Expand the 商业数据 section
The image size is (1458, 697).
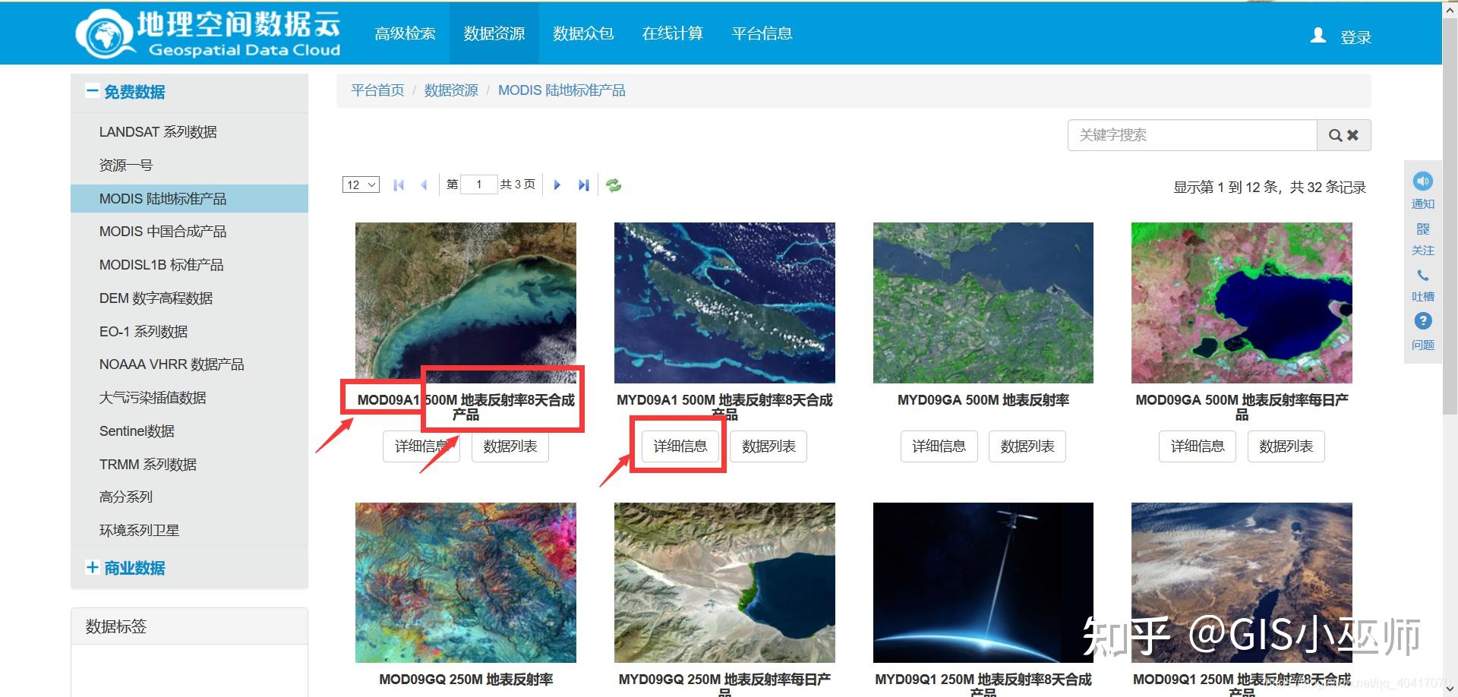92,567
